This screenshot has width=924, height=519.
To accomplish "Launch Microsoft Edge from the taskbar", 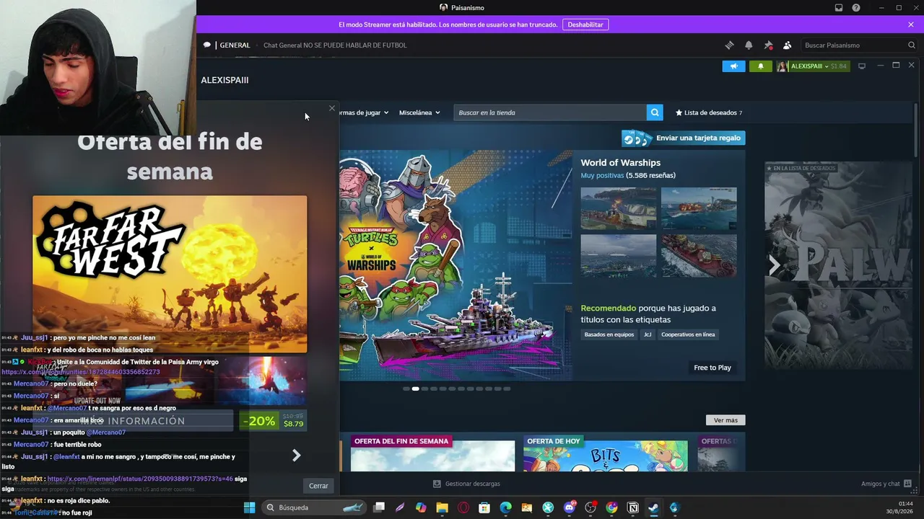I will click(506, 507).
